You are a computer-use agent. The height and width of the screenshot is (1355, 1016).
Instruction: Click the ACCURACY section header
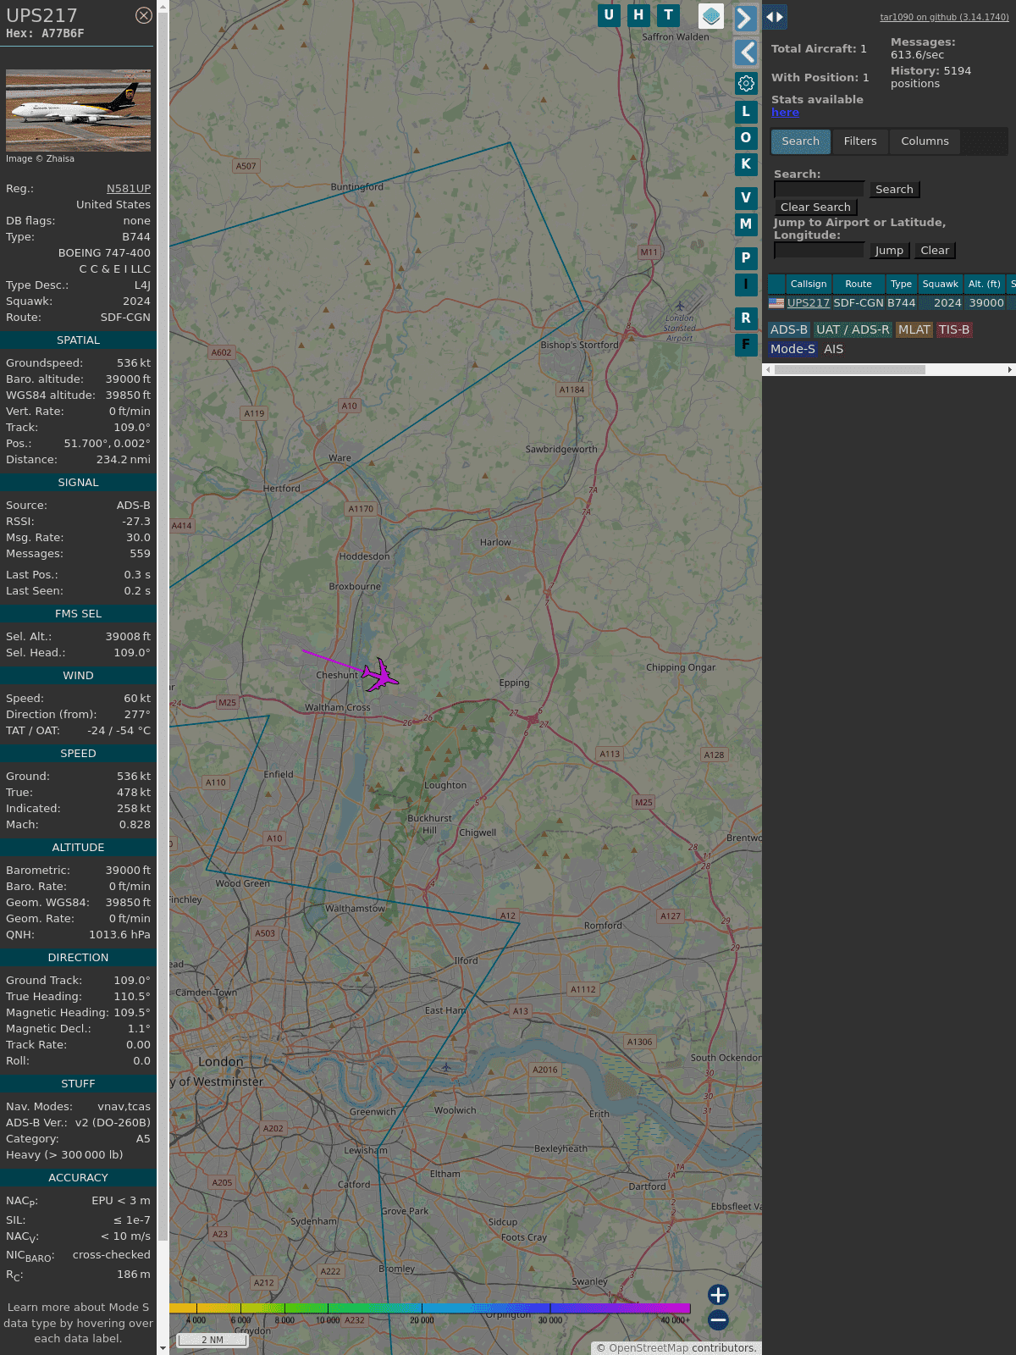click(78, 1178)
